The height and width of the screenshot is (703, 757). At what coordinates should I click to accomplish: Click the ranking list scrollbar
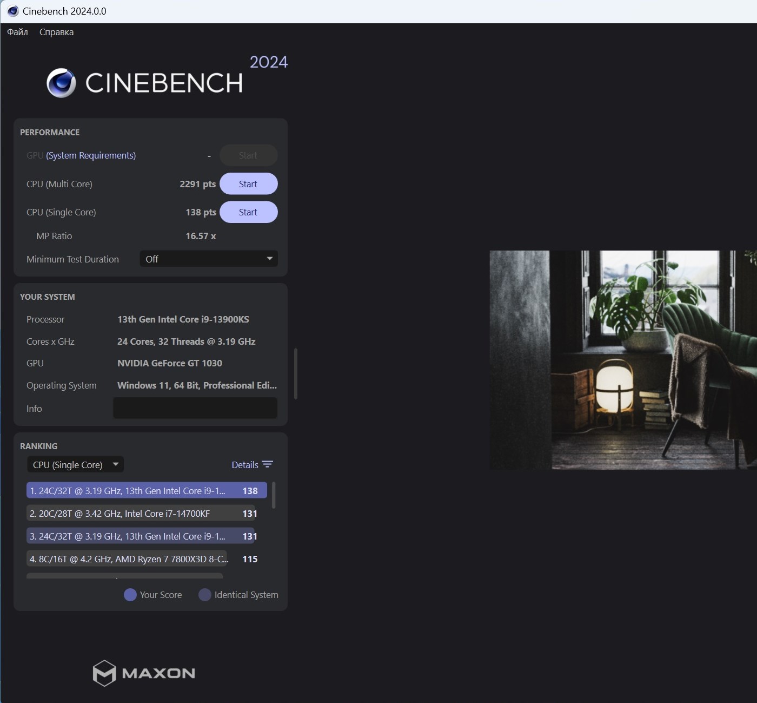[x=274, y=495]
